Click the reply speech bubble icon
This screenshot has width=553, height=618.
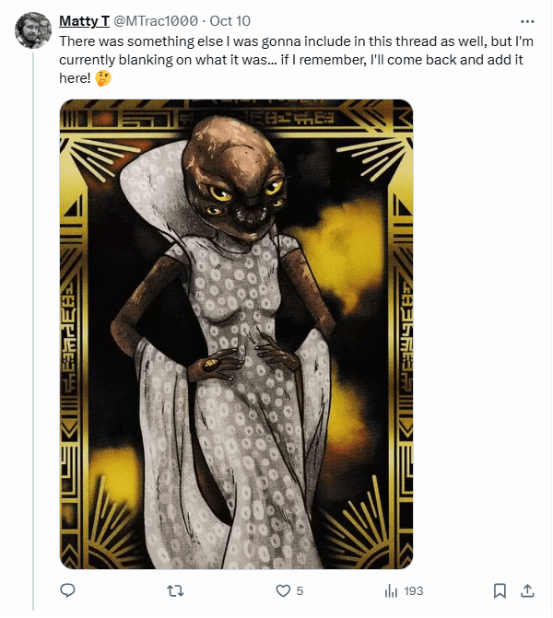(x=67, y=589)
